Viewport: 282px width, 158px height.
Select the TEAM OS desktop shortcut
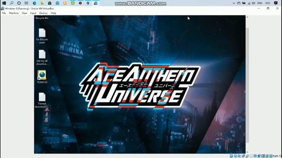tap(42, 77)
